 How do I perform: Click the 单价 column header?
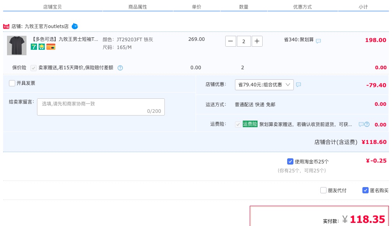click(196, 7)
